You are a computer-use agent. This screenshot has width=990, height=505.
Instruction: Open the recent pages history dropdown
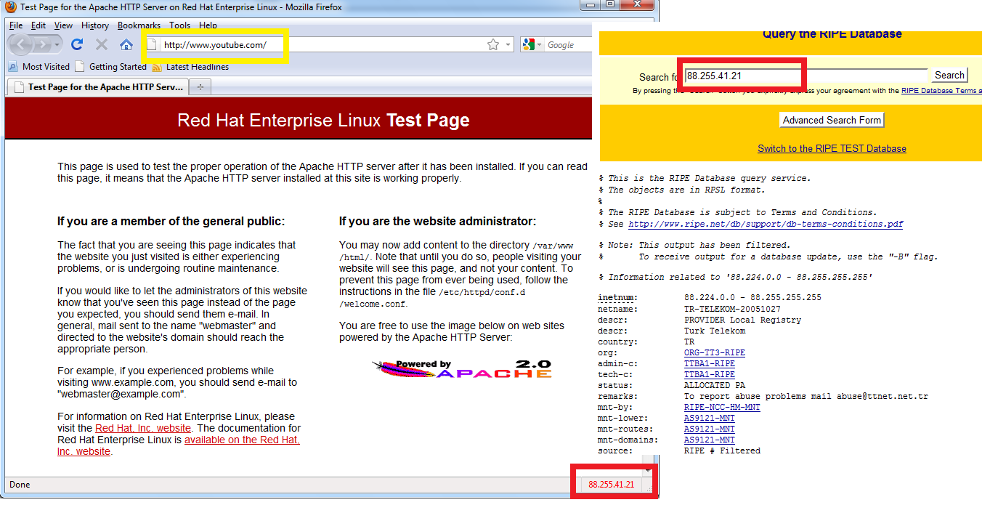click(57, 44)
